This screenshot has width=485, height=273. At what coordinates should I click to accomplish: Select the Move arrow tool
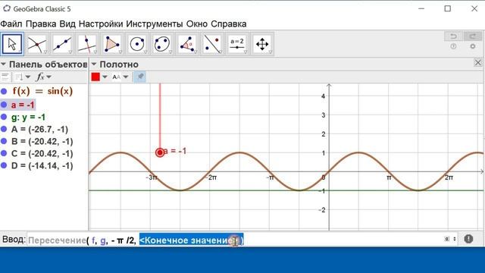point(12,44)
